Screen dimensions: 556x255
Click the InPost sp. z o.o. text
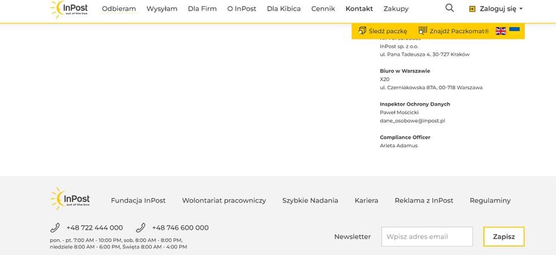coord(399,46)
